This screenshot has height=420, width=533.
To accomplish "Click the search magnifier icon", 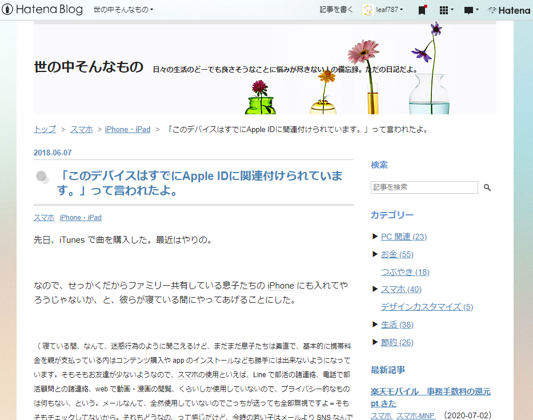I will point(487,187).
